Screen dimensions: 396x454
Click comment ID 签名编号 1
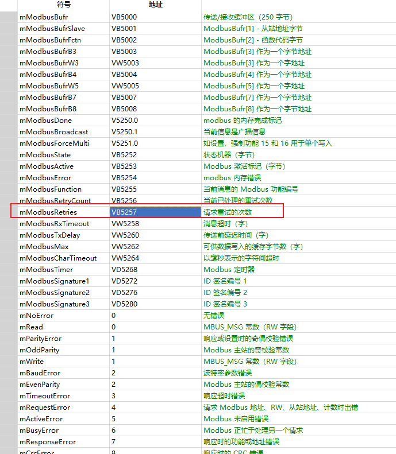click(x=225, y=281)
